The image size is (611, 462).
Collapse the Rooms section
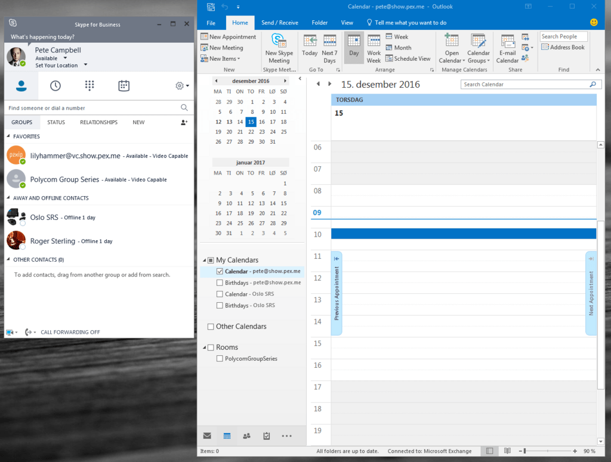pyautogui.click(x=204, y=347)
